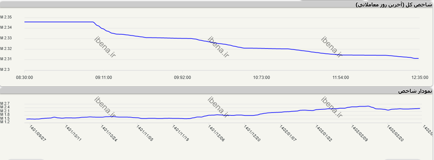Click the 11:54:00 time axis label
The image size is (434, 160).
coord(340,78)
